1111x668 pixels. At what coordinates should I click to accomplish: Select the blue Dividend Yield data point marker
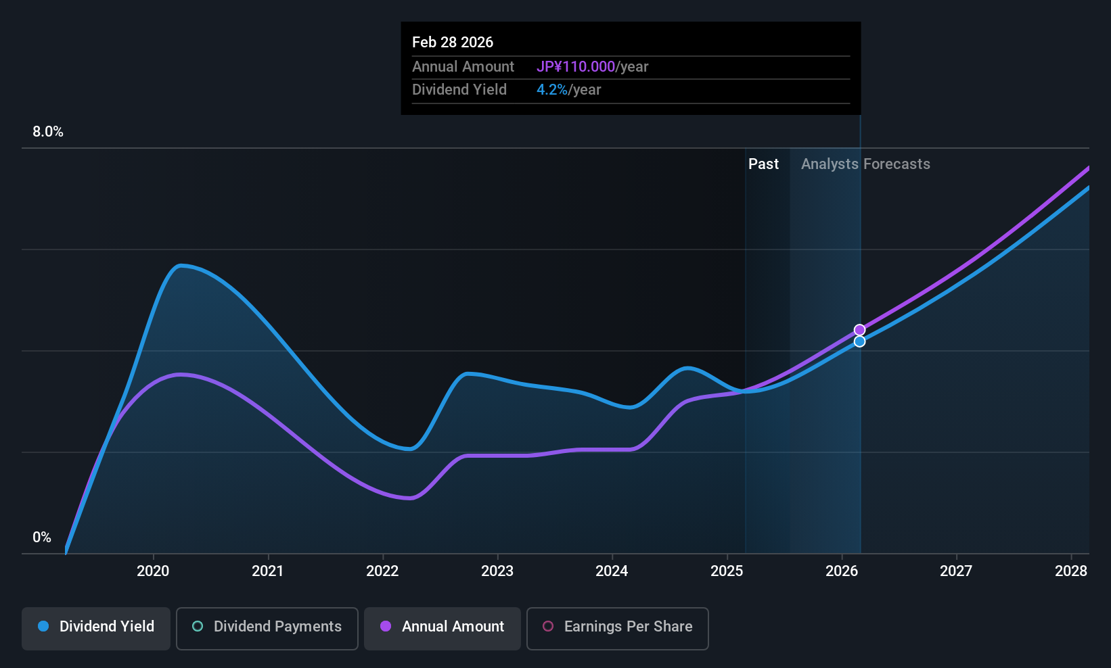[x=859, y=341]
